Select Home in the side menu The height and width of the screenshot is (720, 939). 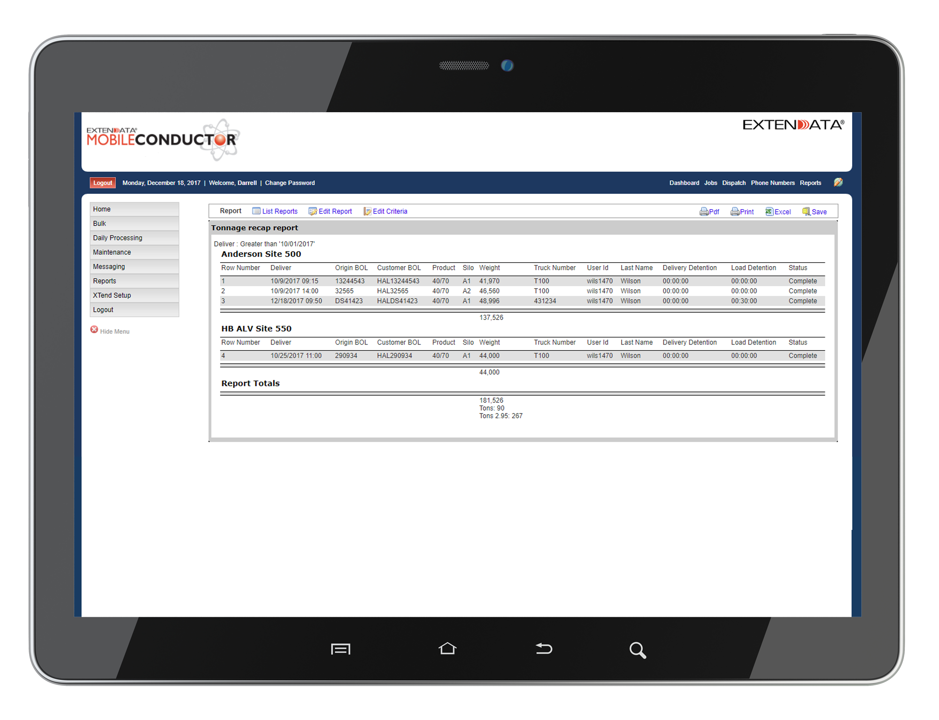click(134, 209)
